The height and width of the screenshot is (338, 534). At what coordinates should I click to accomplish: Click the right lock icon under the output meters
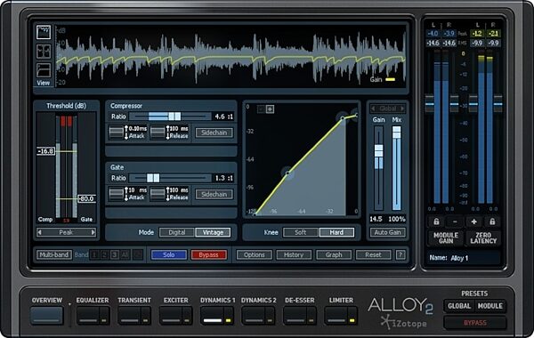[x=492, y=222]
